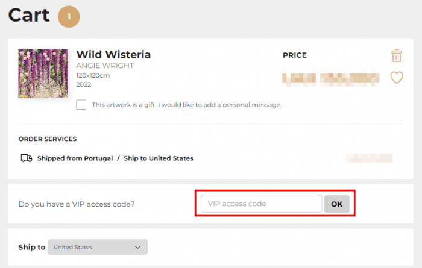Open the Ship to country dropdown
This screenshot has height=268, width=422.
(x=97, y=247)
